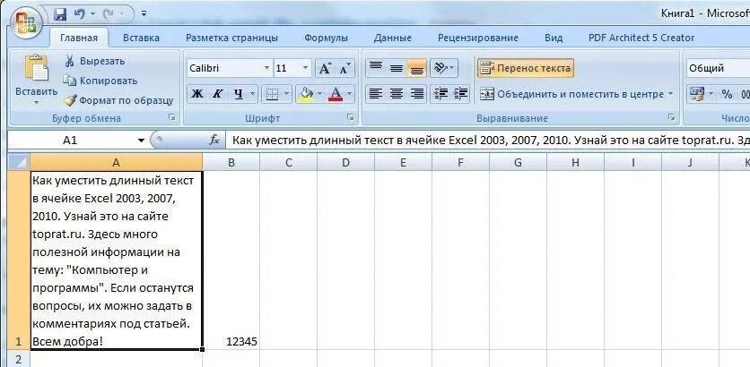
Task: Toggle bottom vertical alignment button
Action: [x=416, y=68]
